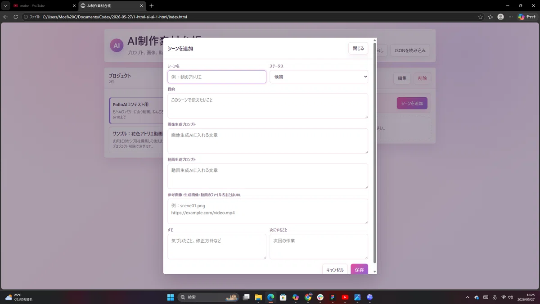Add page to favorites star icon
Screen dimensions: 540x304
pyautogui.click(x=480, y=17)
